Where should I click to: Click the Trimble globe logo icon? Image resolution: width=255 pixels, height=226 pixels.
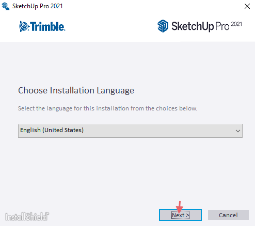[24, 26]
